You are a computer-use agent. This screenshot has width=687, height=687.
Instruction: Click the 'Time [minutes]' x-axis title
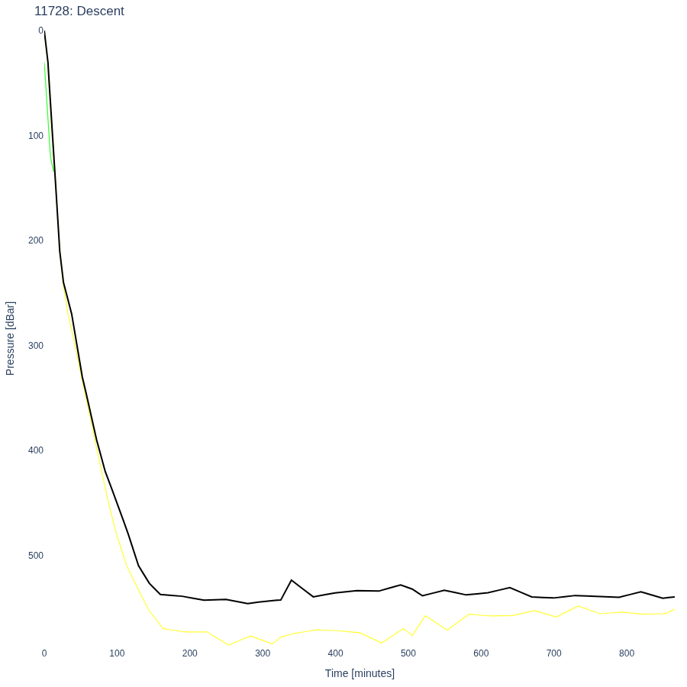[360, 673]
